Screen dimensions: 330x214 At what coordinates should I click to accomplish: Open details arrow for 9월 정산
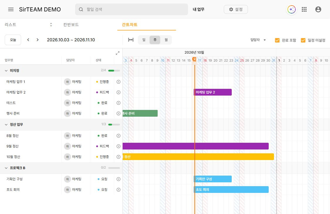pos(119,146)
